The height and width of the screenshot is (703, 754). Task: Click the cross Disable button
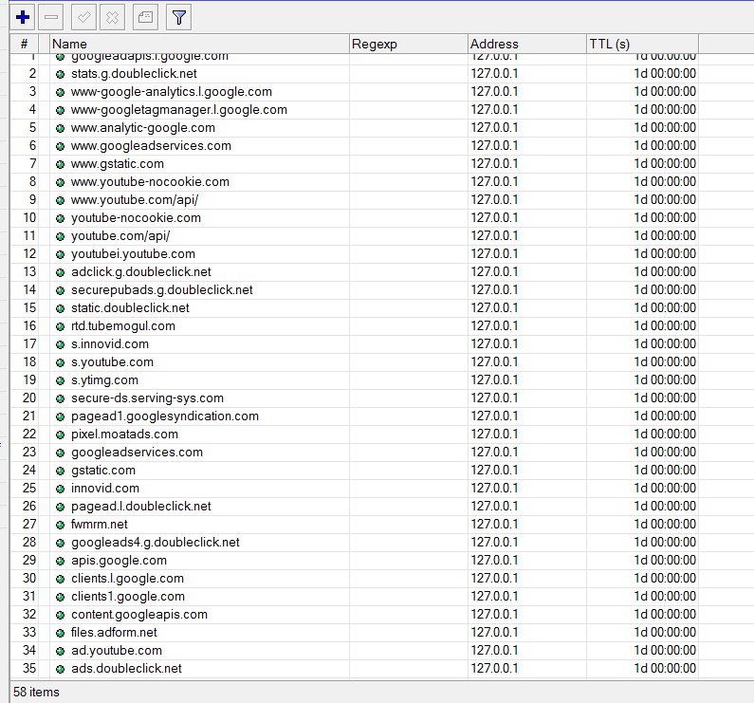coord(112,18)
